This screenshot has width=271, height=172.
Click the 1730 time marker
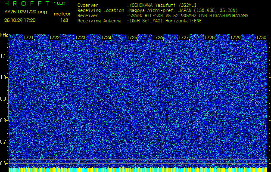(261, 37)
